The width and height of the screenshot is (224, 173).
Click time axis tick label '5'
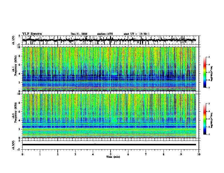click(x=111, y=154)
